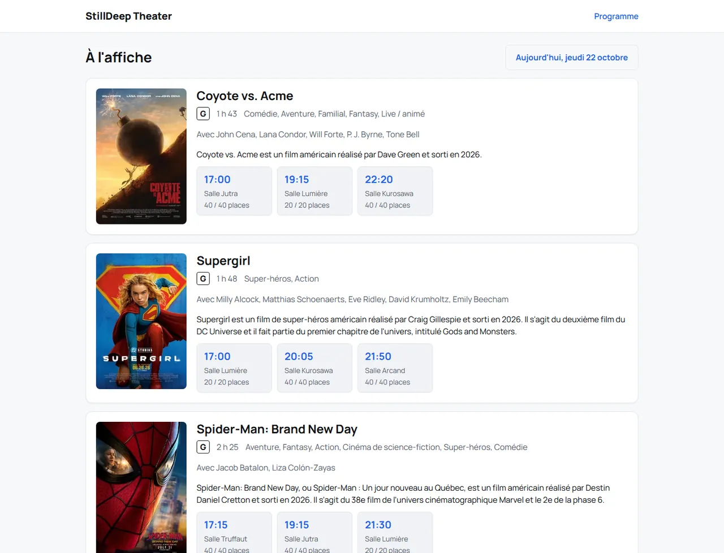Click the Coyote vs. Acme genre list text
The height and width of the screenshot is (553, 724).
(334, 114)
